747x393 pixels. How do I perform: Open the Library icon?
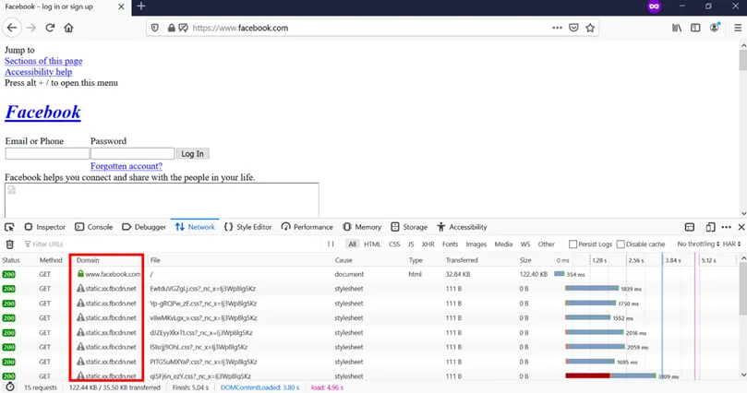click(x=677, y=28)
